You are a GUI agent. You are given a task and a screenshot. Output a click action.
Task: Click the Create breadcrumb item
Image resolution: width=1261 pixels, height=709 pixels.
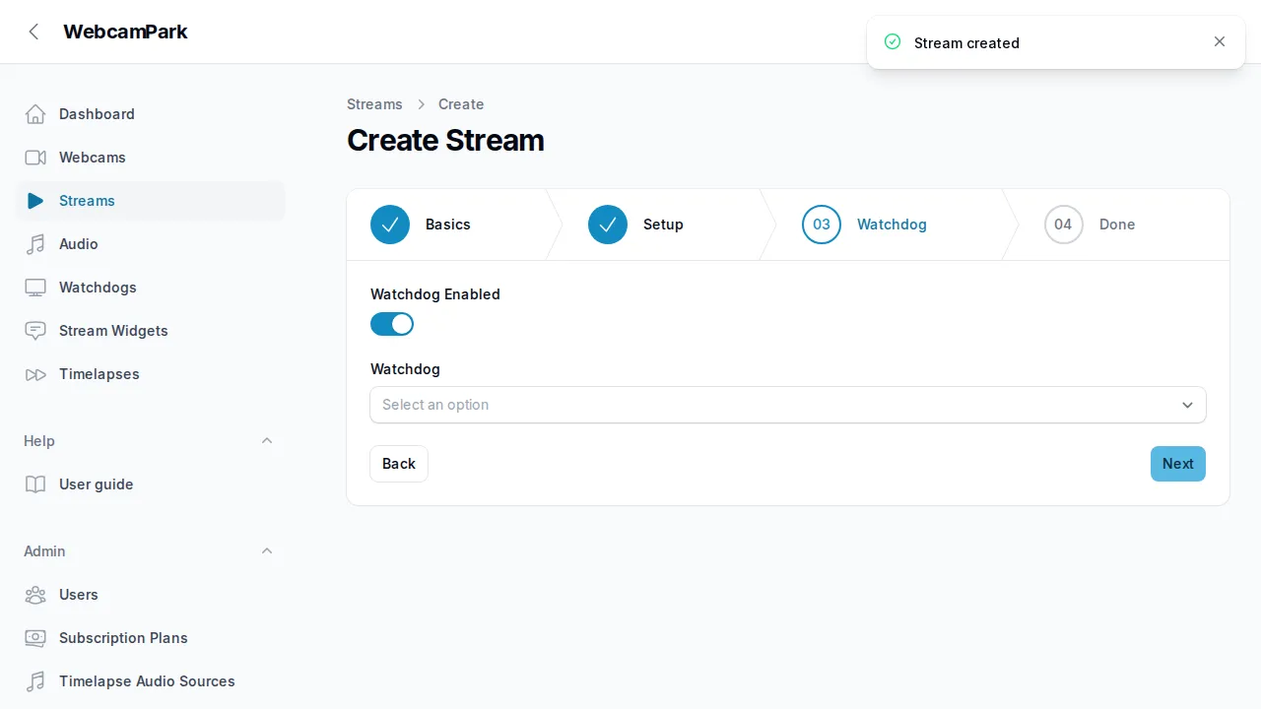click(461, 104)
